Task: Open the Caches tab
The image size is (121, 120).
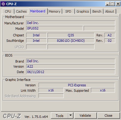Action: pyautogui.click(x=21, y=11)
